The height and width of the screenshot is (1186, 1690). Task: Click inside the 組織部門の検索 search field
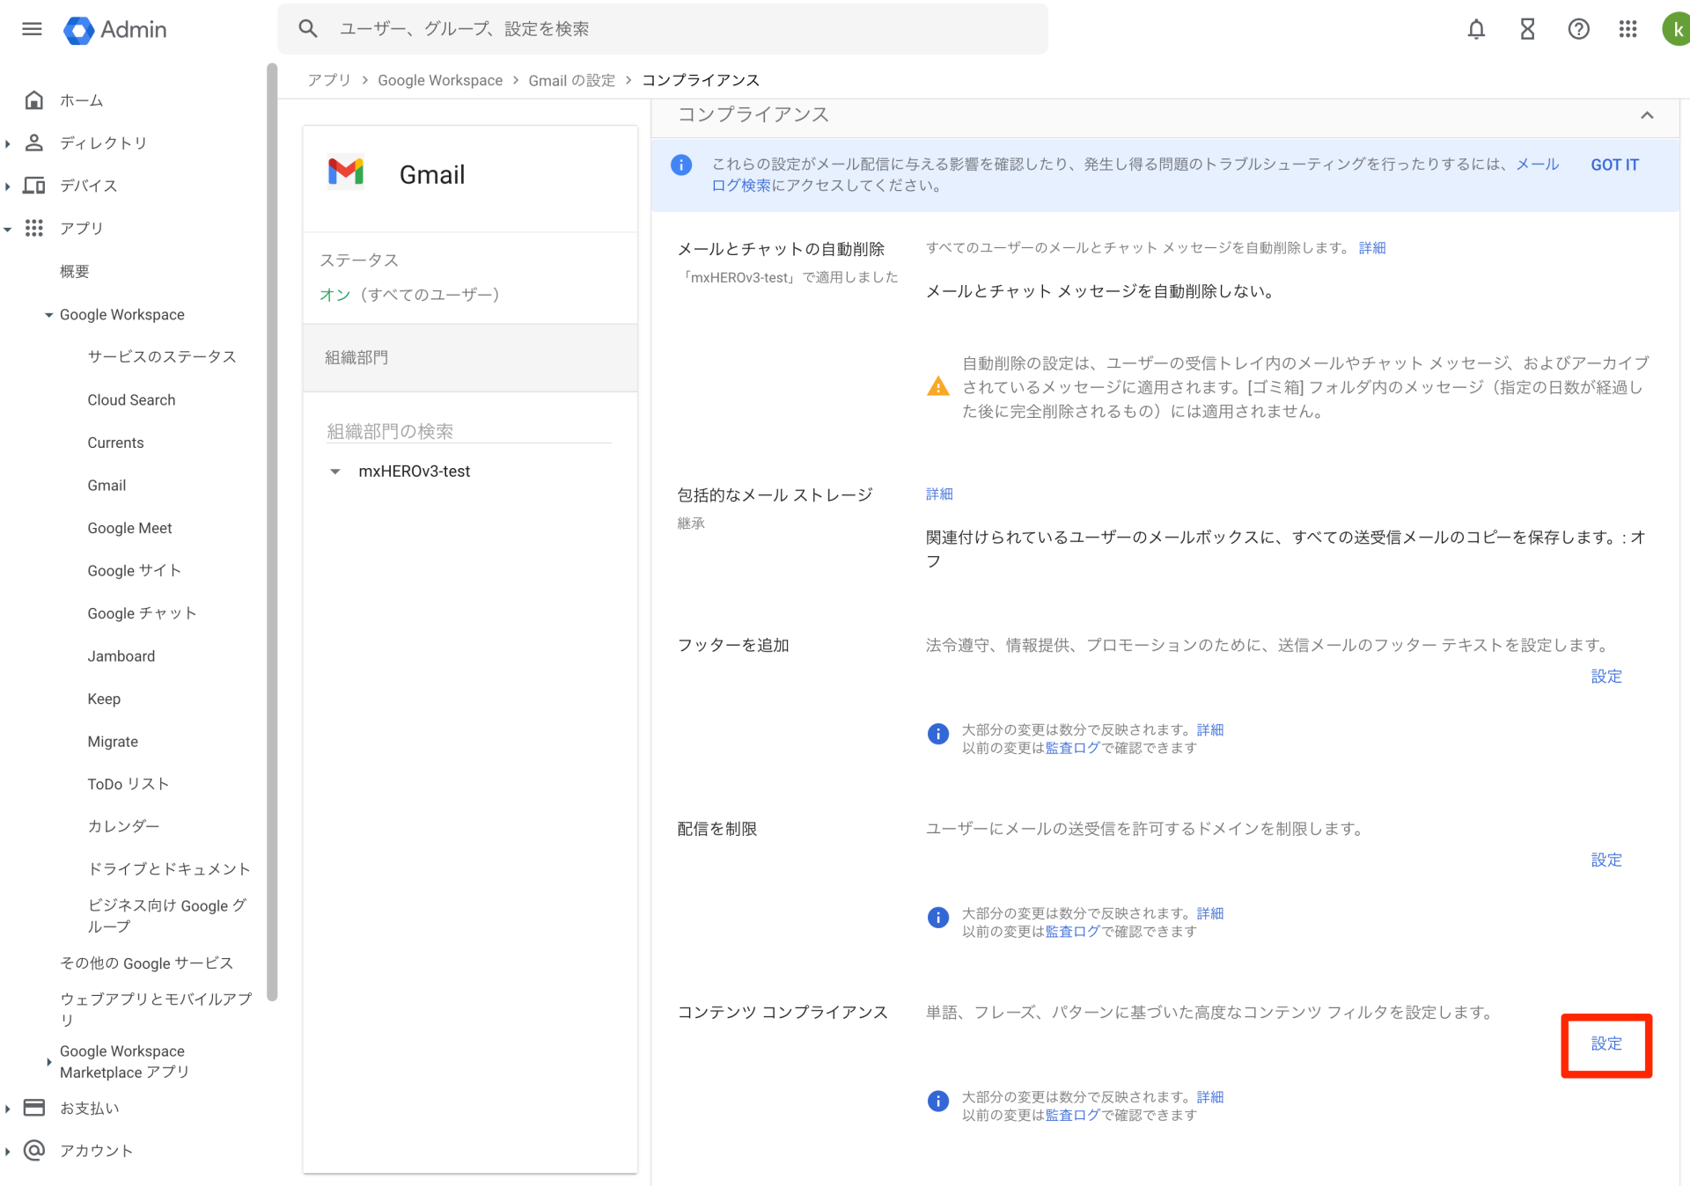pyautogui.click(x=440, y=430)
